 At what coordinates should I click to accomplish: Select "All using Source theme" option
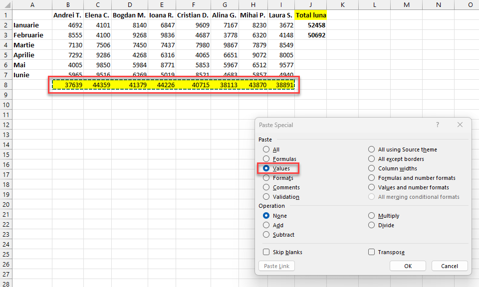pyautogui.click(x=371, y=149)
